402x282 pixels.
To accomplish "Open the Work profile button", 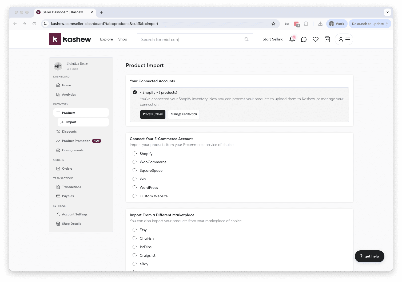I will [x=337, y=24].
